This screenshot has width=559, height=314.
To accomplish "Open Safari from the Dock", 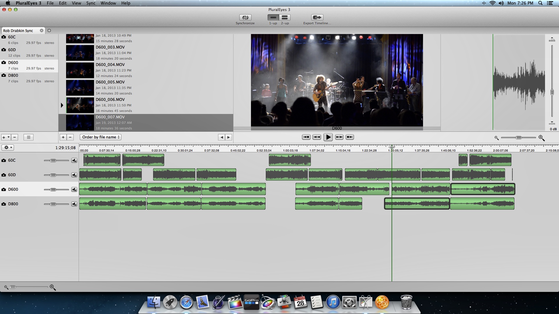I will pos(186,302).
